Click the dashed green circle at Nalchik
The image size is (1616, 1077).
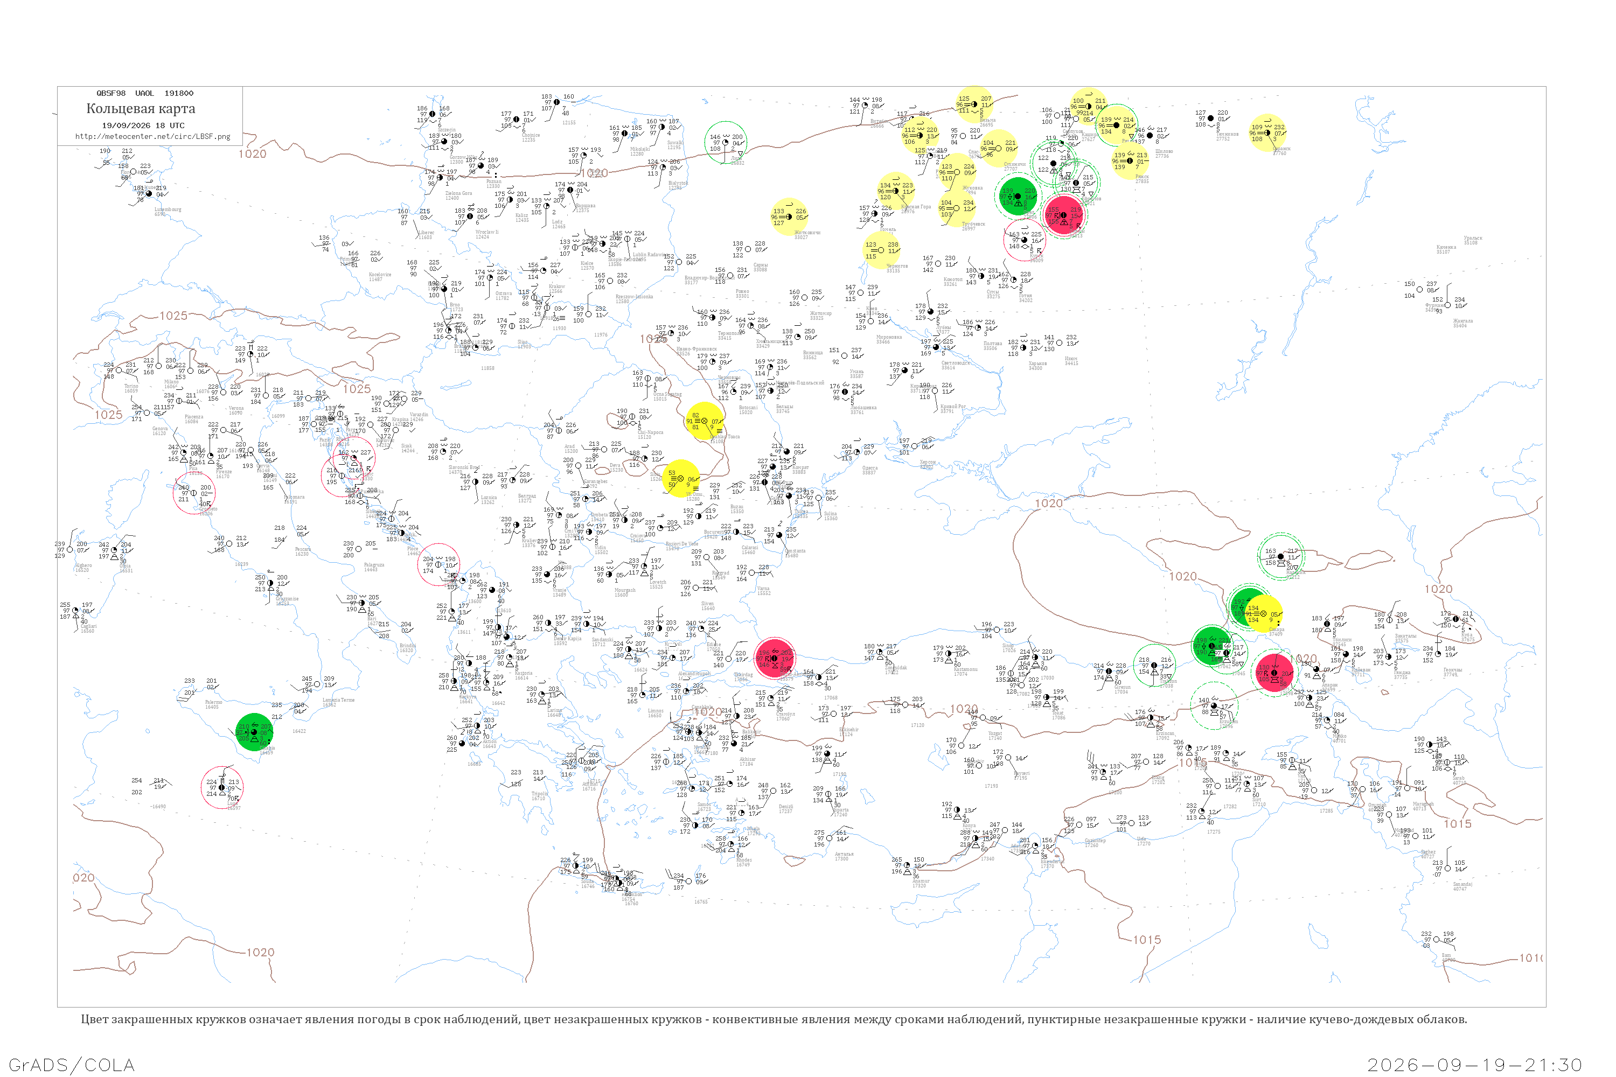click(x=1281, y=556)
